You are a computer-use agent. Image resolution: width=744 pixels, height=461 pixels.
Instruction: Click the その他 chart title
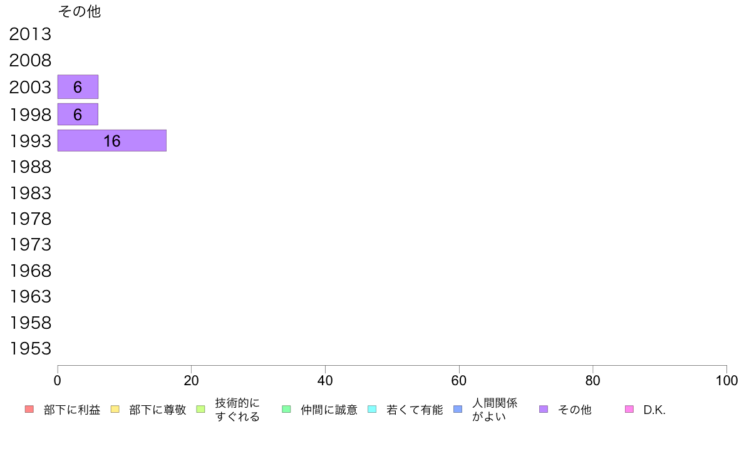coord(80,11)
